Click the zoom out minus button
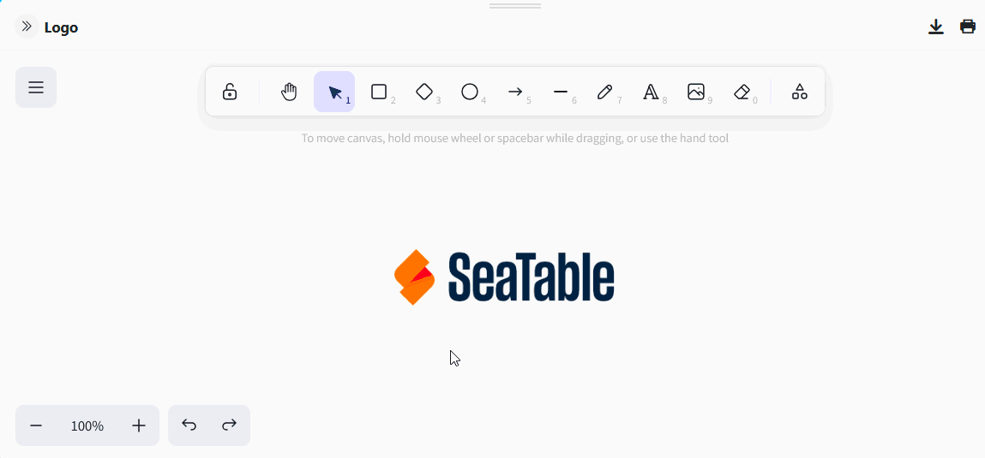This screenshot has width=985, height=458. tap(36, 425)
